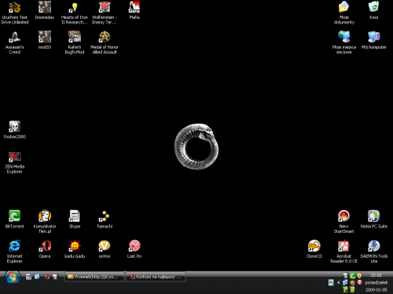Launch Opera desktop shortcut
Screen dimensions: 393x294
click(45, 249)
